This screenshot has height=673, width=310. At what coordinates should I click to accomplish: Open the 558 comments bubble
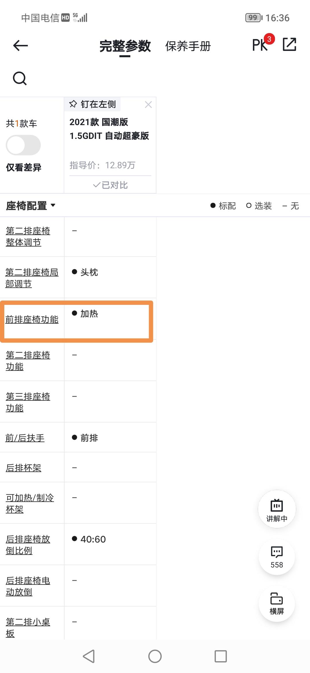(277, 557)
